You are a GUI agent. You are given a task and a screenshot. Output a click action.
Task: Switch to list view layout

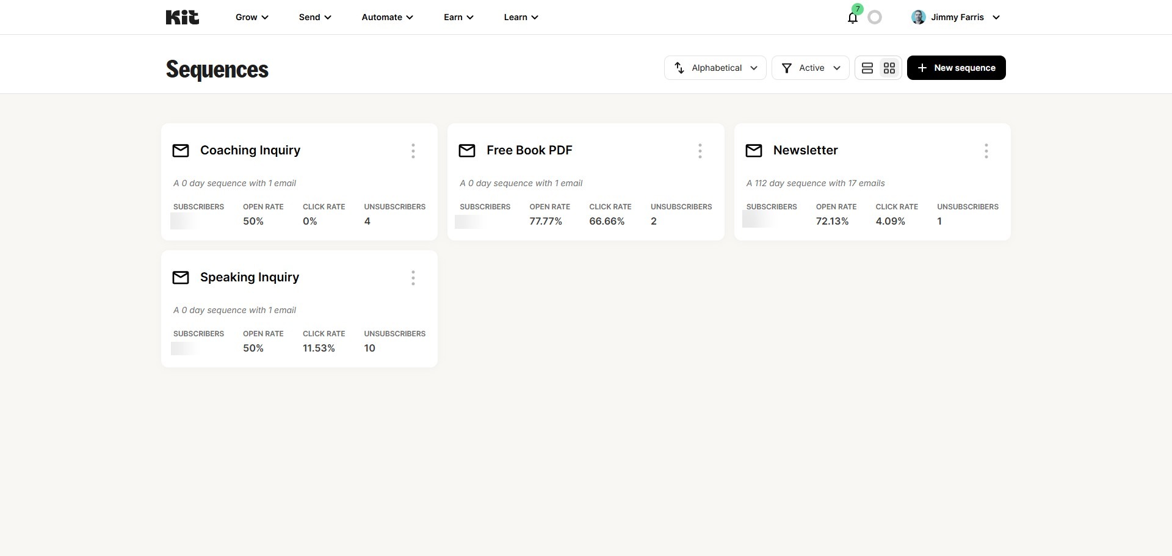tap(867, 68)
